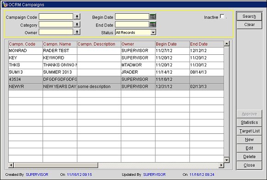The image size is (267, 180).
Task: Select the MONRAD campaign code cell
Action: coord(26,51)
